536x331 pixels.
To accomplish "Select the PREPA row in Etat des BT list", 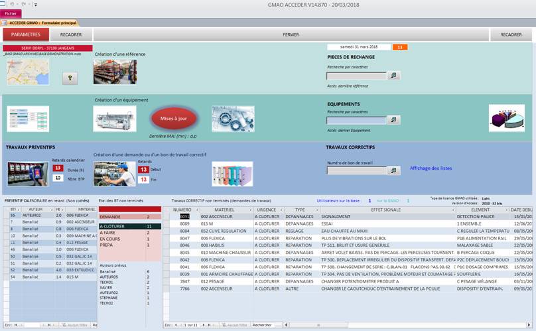I will pyautogui.click(x=130, y=245).
